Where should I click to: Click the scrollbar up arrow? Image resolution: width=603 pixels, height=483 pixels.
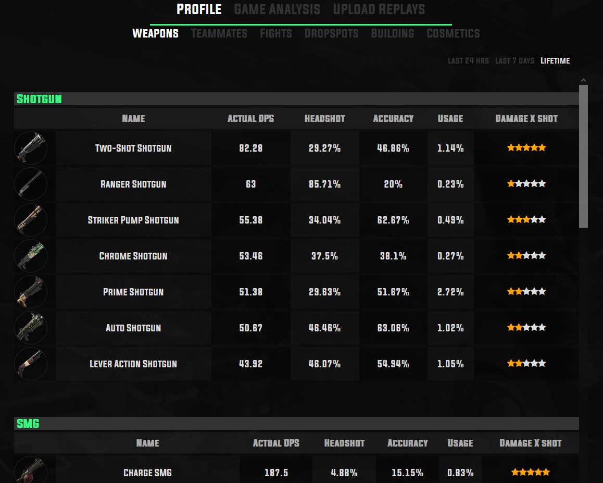(583, 80)
